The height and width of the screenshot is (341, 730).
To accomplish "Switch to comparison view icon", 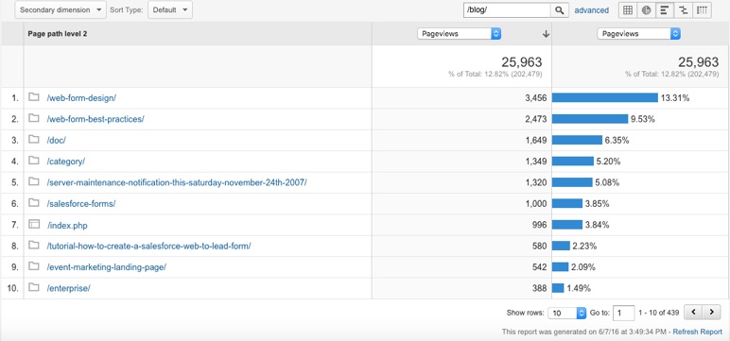I will 683,10.
